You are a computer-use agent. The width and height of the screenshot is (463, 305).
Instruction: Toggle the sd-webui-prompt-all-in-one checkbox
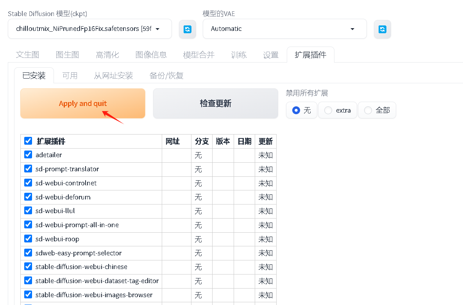coord(28,224)
